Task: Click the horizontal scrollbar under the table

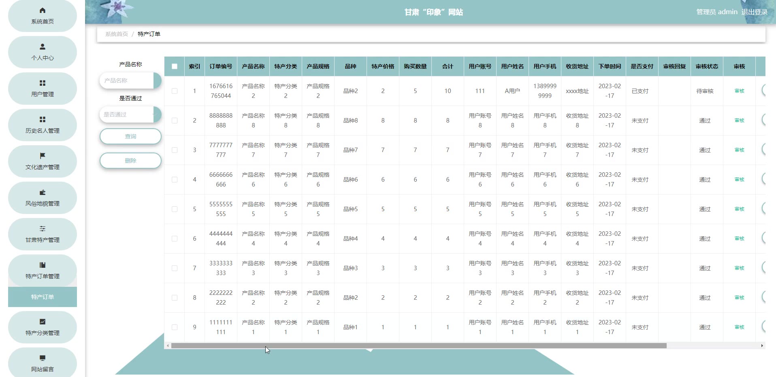Action: point(418,346)
